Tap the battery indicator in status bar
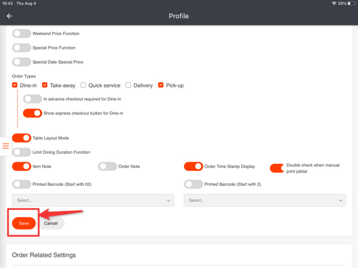Image resolution: width=358 pixels, height=268 pixels. [x=350, y=4]
